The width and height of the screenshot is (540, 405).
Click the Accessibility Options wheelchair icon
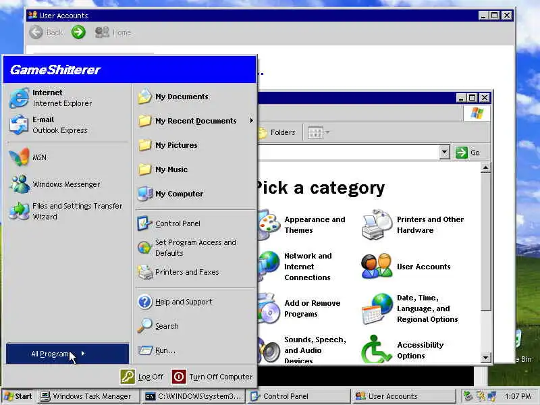(x=377, y=350)
